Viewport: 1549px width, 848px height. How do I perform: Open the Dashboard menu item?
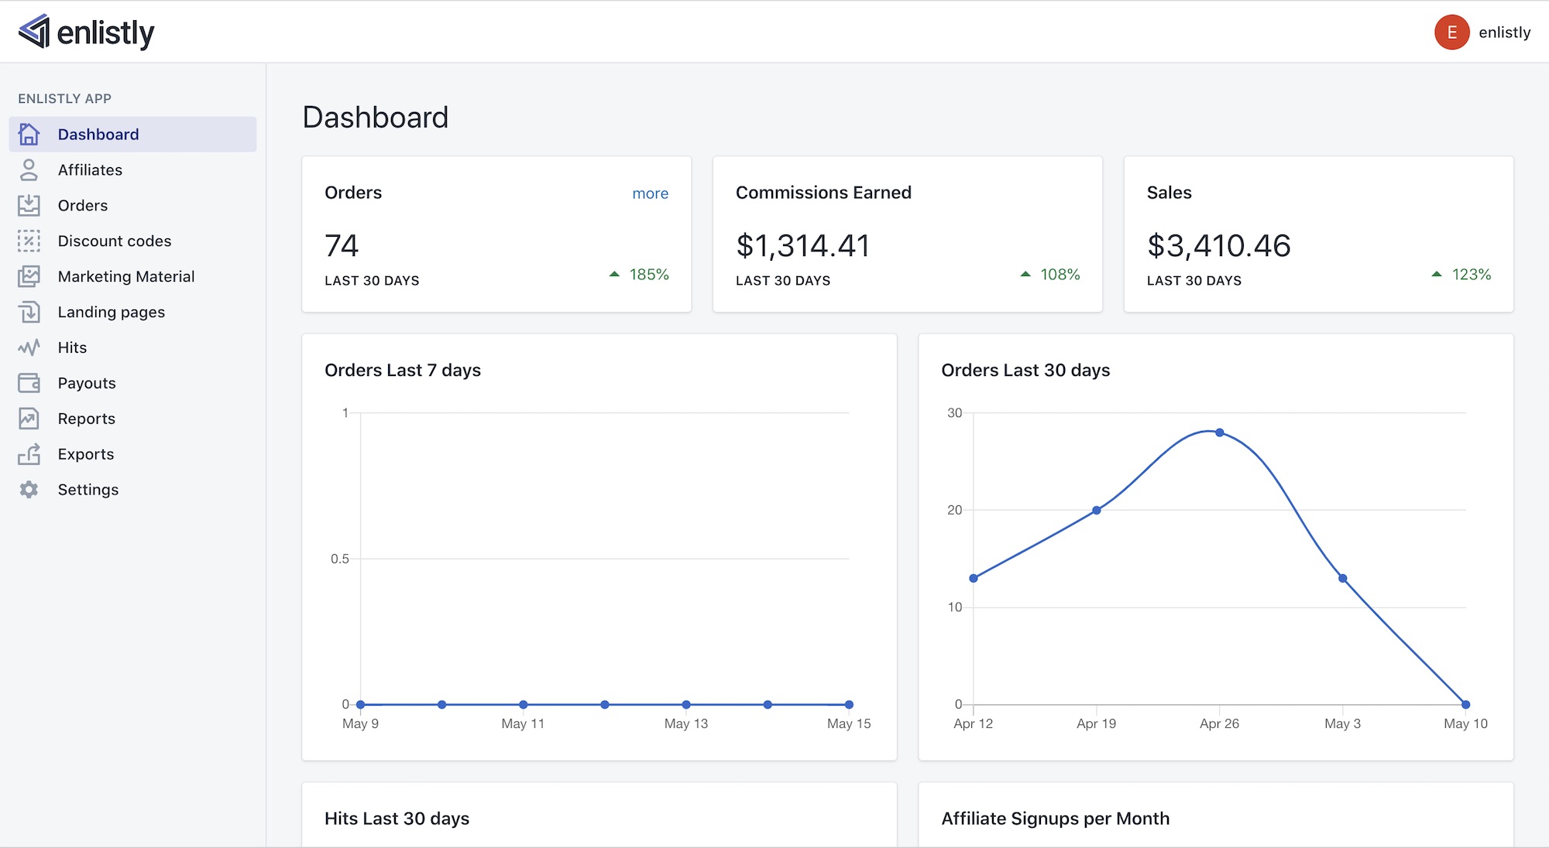pyautogui.click(x=132, y=134)
